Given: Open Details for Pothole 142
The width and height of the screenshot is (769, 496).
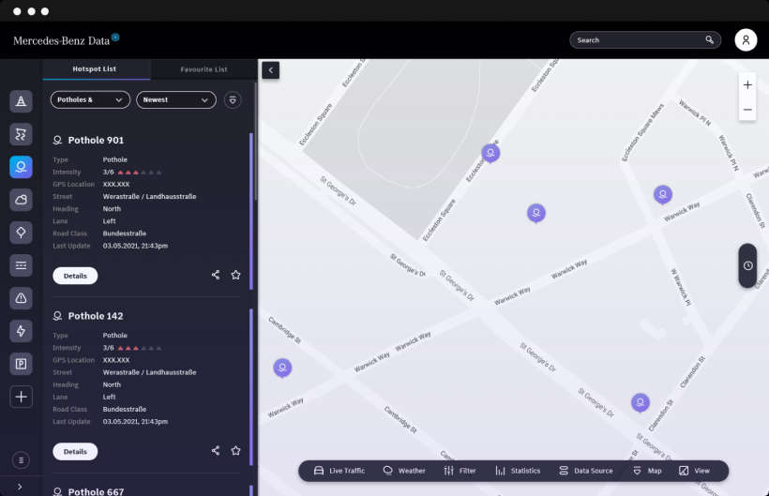Looking at the screenshot, I should (75, 451).
